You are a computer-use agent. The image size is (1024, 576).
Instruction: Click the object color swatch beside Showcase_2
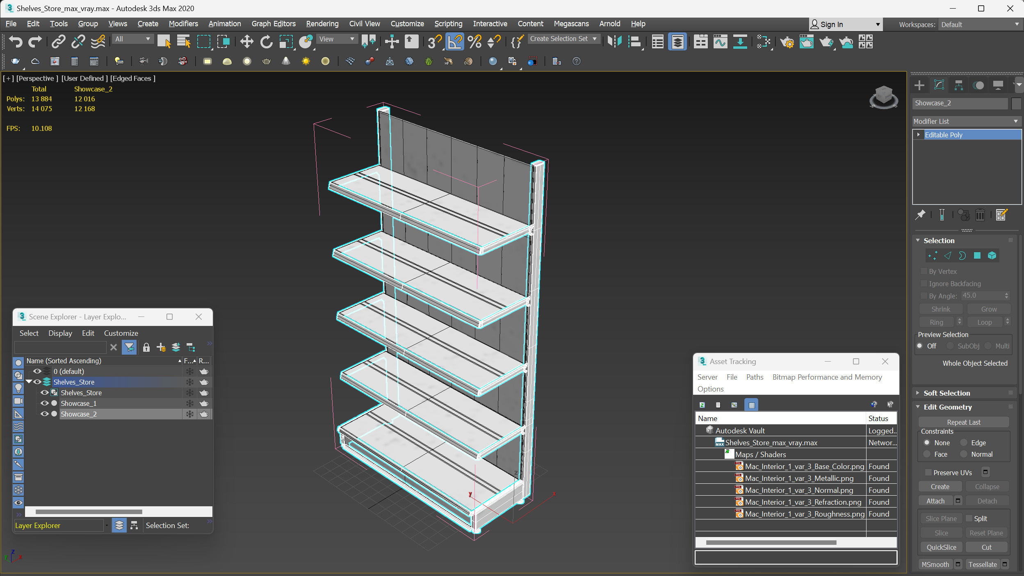[1016, 103]
